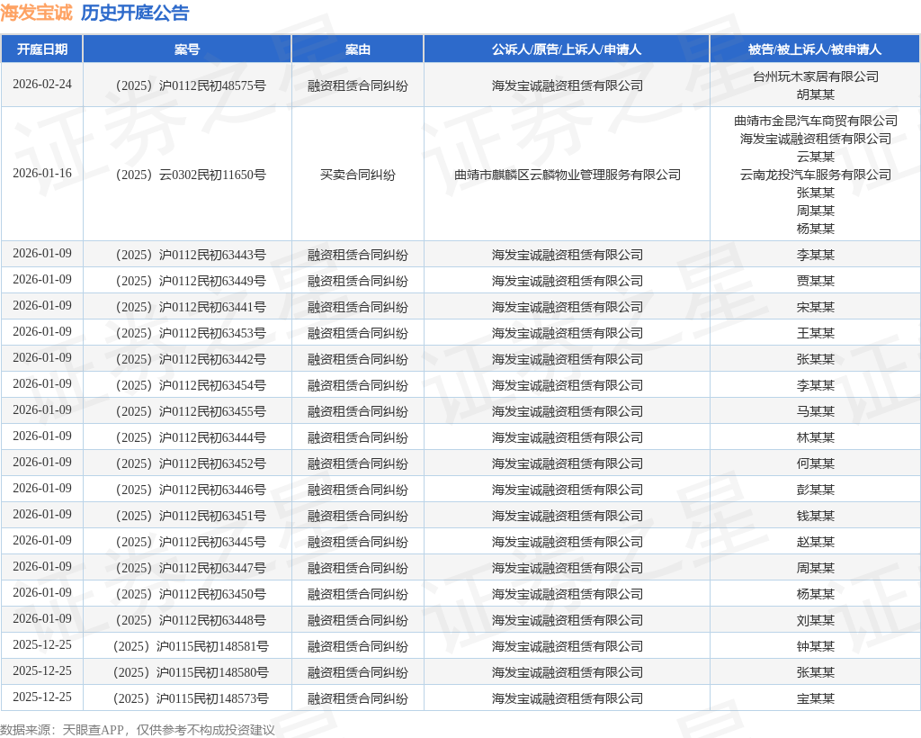Select the 案号 column header
921x738 pixels.
tap(187, 49)
